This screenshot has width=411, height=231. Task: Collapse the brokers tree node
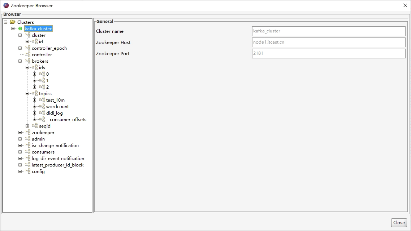click(20, 61)
